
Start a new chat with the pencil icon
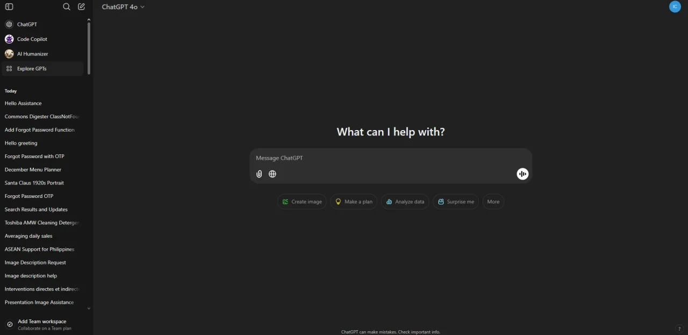[x=81, y=7]
